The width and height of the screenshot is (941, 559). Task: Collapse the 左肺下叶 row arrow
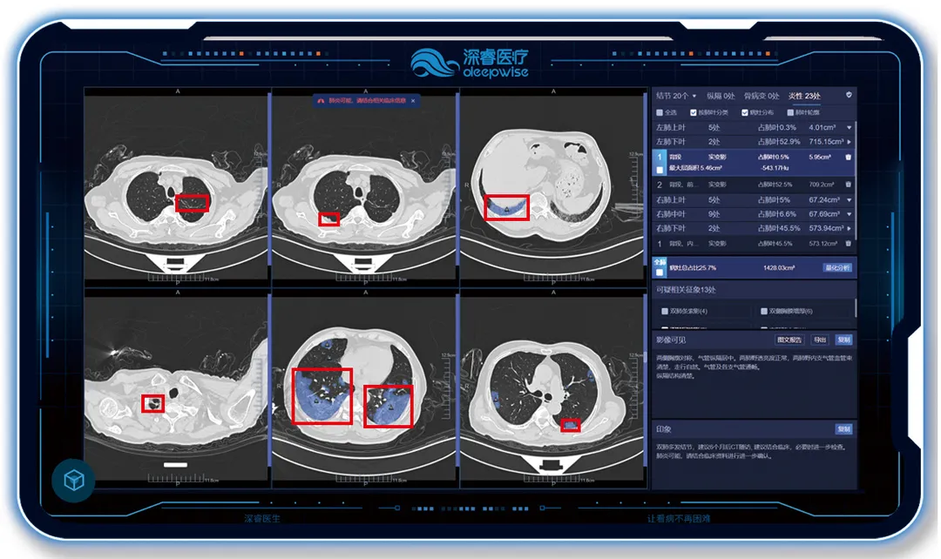click(849, 142)
